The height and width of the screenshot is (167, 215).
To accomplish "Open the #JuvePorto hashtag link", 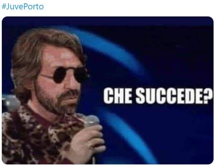I will 23,7.
